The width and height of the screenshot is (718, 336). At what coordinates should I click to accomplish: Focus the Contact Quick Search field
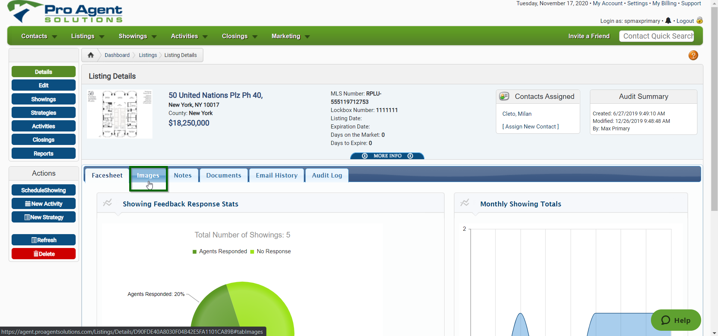click(x=657, y=36)
